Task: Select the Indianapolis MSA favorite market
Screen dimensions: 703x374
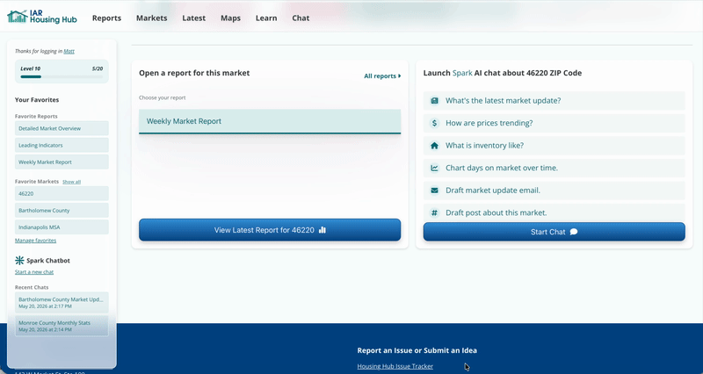Action: 62,227
